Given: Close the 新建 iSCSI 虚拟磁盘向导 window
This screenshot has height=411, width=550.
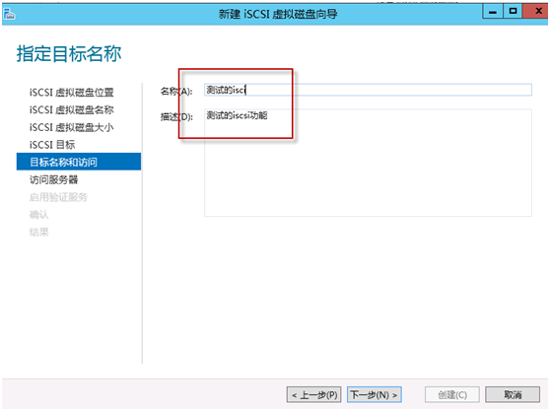Looking at the screenshot, I should click(535, 12).
